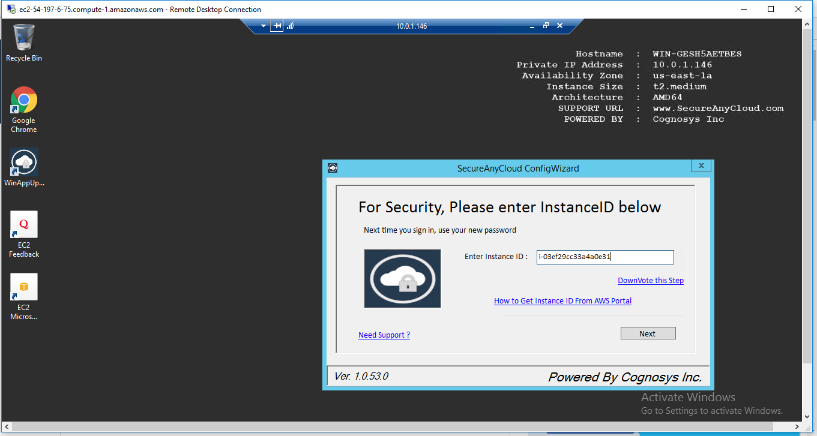Viewport: 817px width, 436px height.
Task: Click the SecureAnyCloud padlock logo image
Action: pyautogui.click(x=402, y=278)
